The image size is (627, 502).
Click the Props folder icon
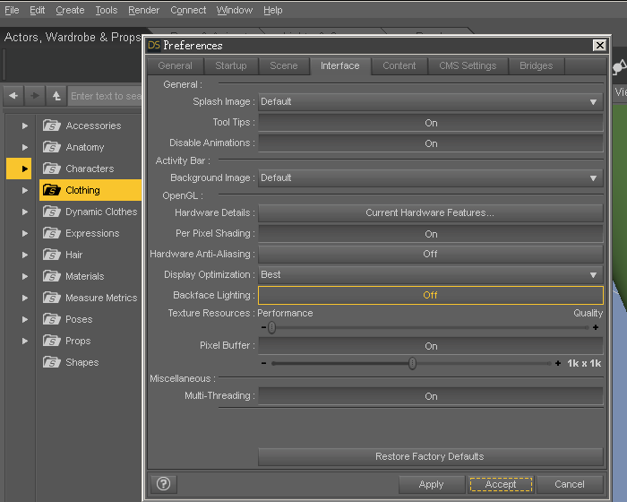pos(52,341)
